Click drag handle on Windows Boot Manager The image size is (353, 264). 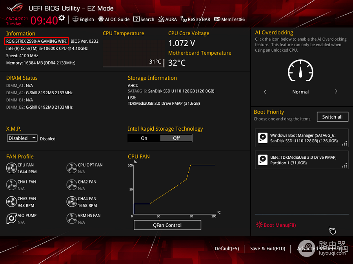coord(344,143)
